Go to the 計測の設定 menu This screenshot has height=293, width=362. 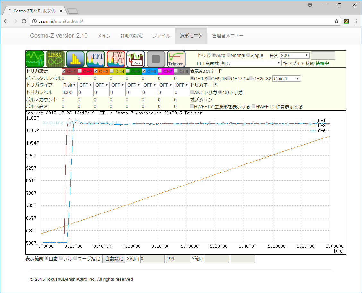click(x=131, y=36)
